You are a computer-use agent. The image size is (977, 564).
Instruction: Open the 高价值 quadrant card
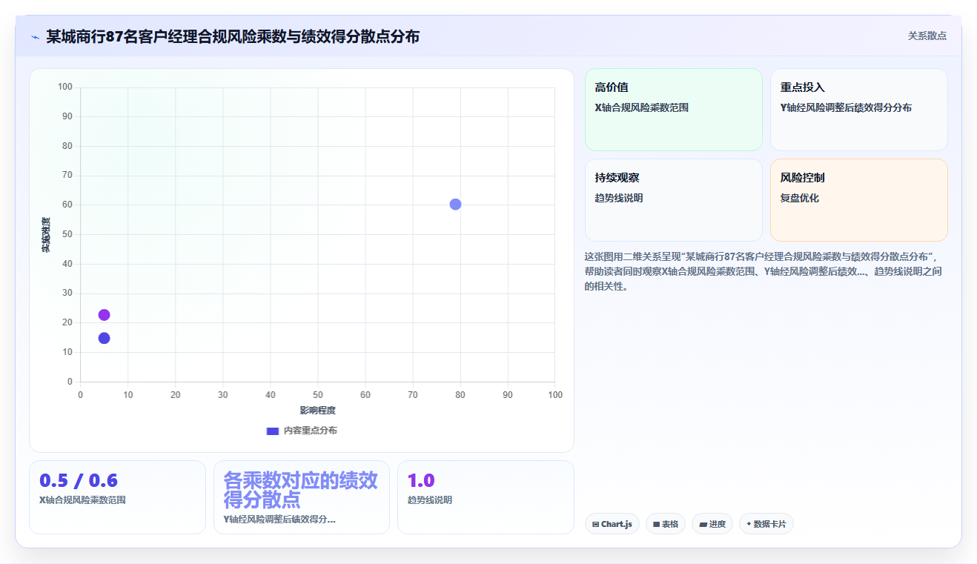tap(674, 110)
